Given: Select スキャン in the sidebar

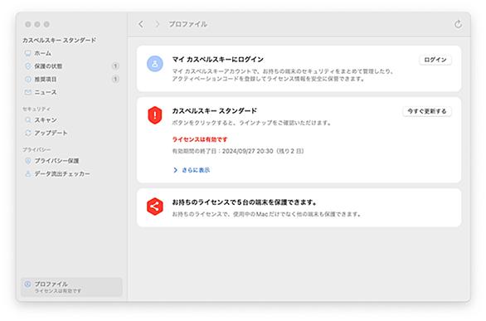Looking at the screenshot, I should point(71,120).
